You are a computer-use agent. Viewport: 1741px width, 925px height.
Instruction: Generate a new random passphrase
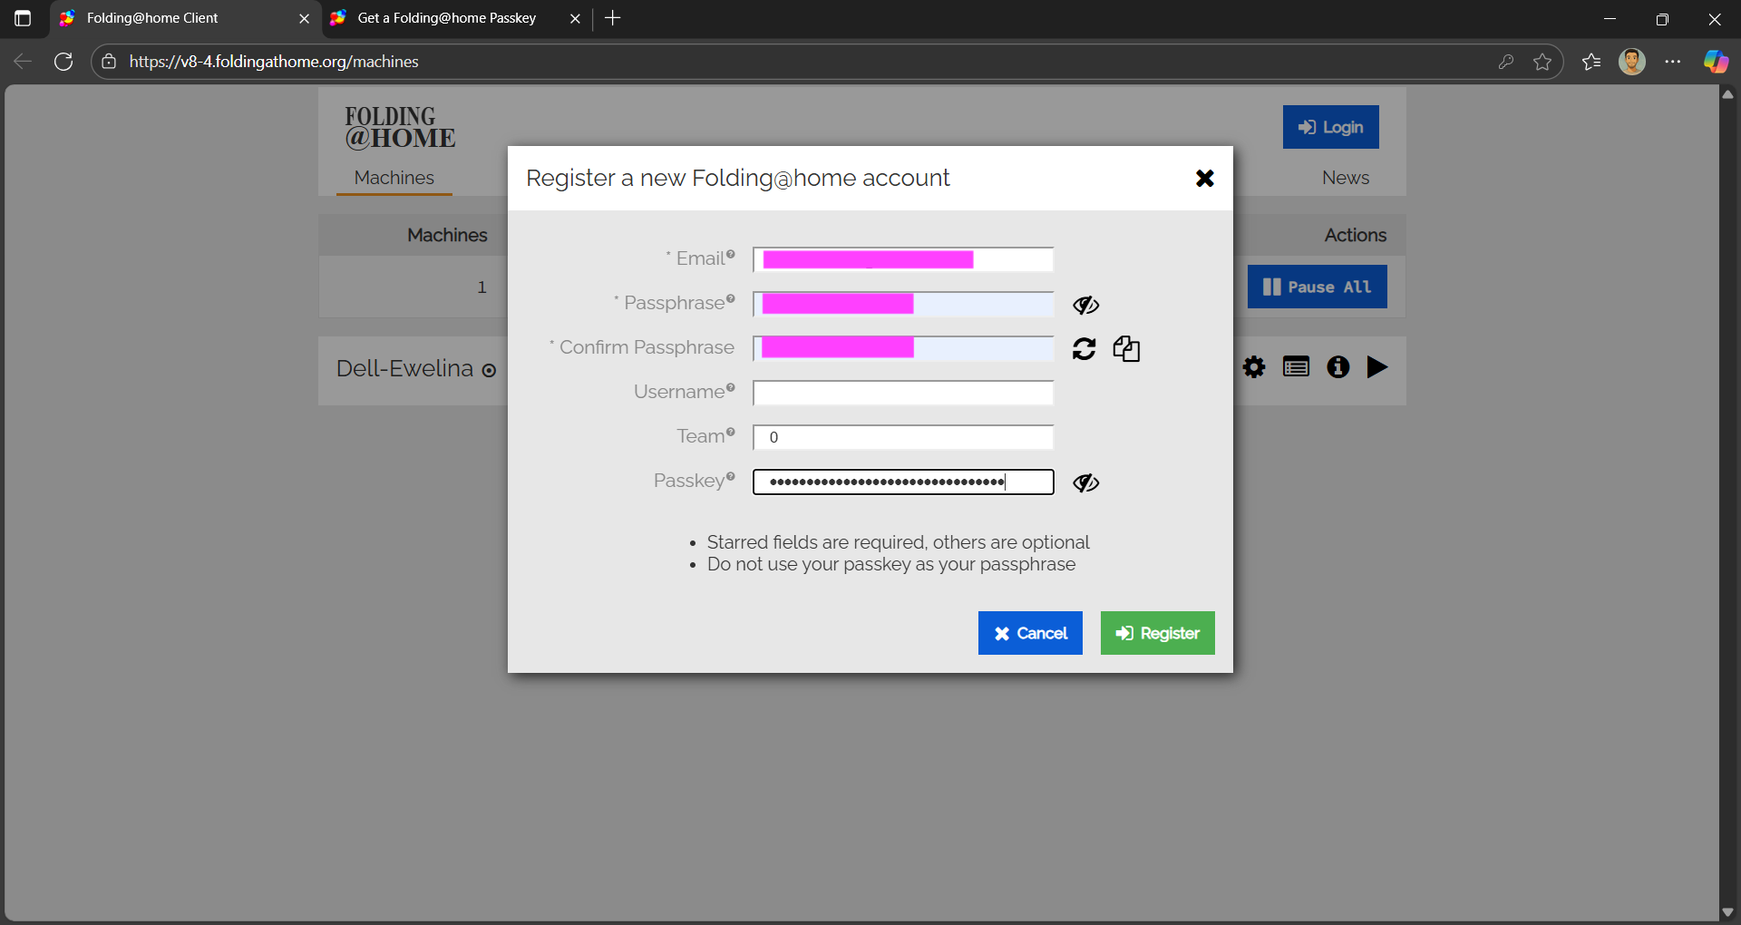(x=1084, y=349)
